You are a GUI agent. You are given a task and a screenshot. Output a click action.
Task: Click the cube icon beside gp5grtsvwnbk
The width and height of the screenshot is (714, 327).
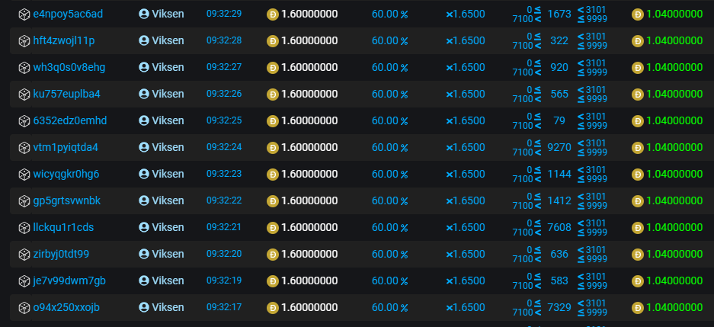(24, 201)
